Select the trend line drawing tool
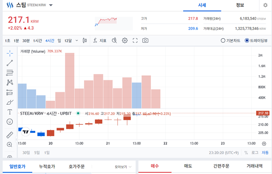272x174 pixels. point(10,63)
